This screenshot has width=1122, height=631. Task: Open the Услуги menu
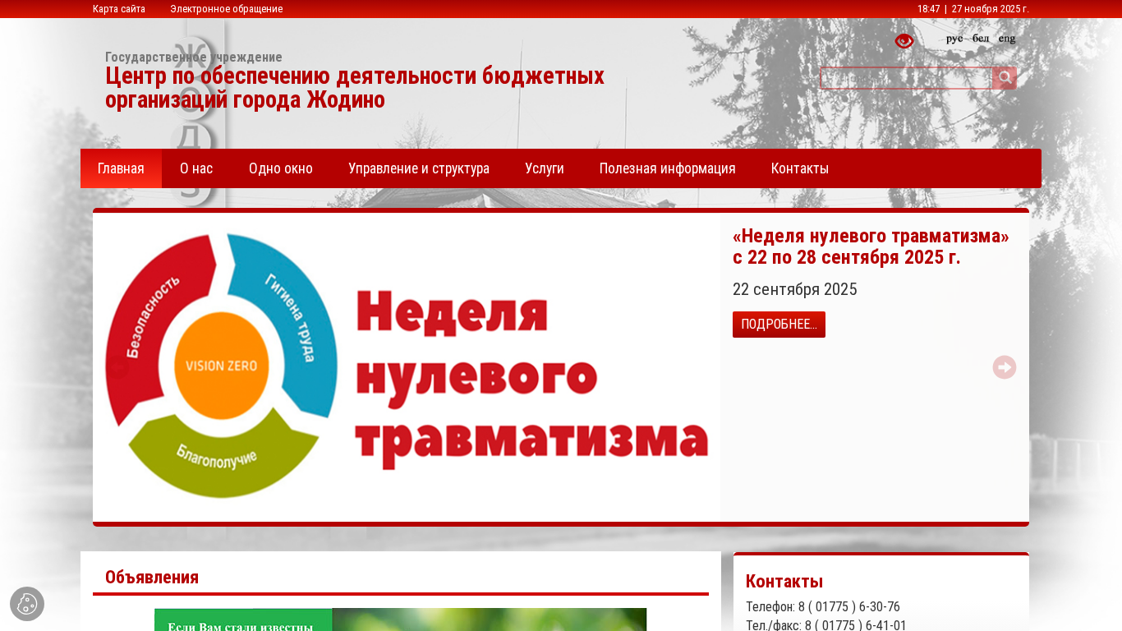pos(545,168)
